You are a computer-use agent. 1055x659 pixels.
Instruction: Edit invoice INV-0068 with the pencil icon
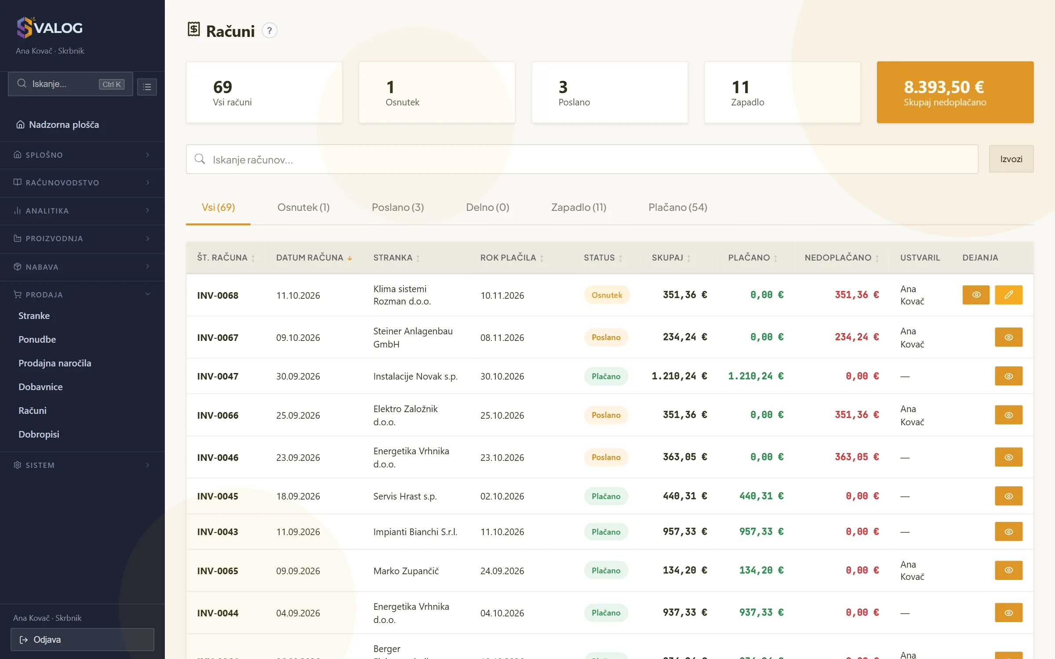tap(1009, 295)
